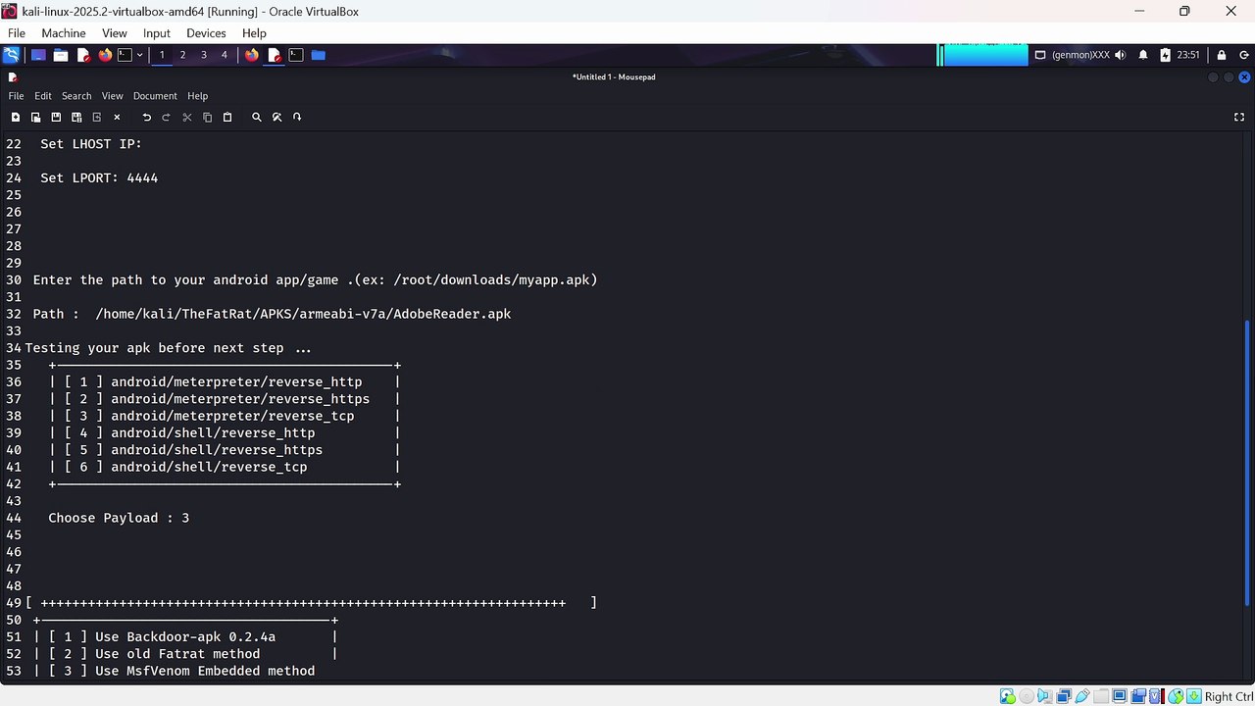Screen dimensions: 1255x706
Task: Click the battery power manager icon
Action: pos(1165,55)
